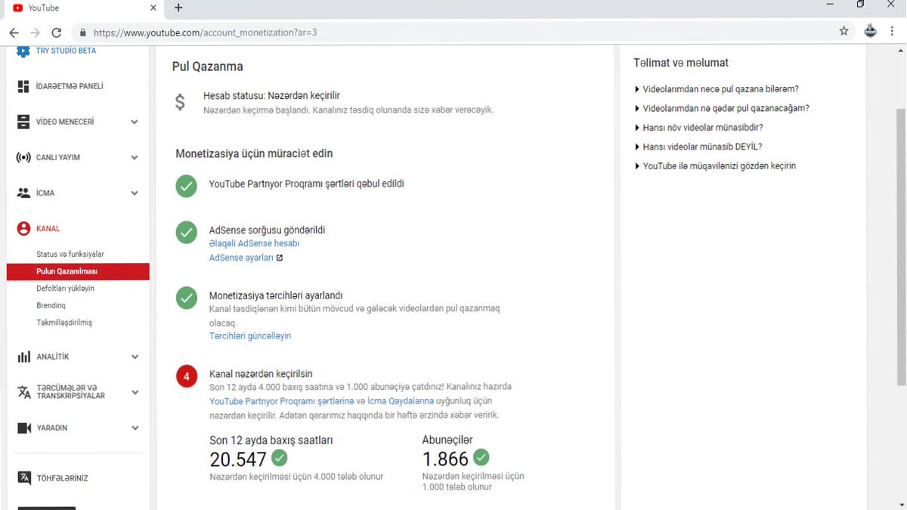Switch to the YouTube browser tab
The height and width of the screenshot is (510, 907).
pyautogui.click(x=83, y=8)
